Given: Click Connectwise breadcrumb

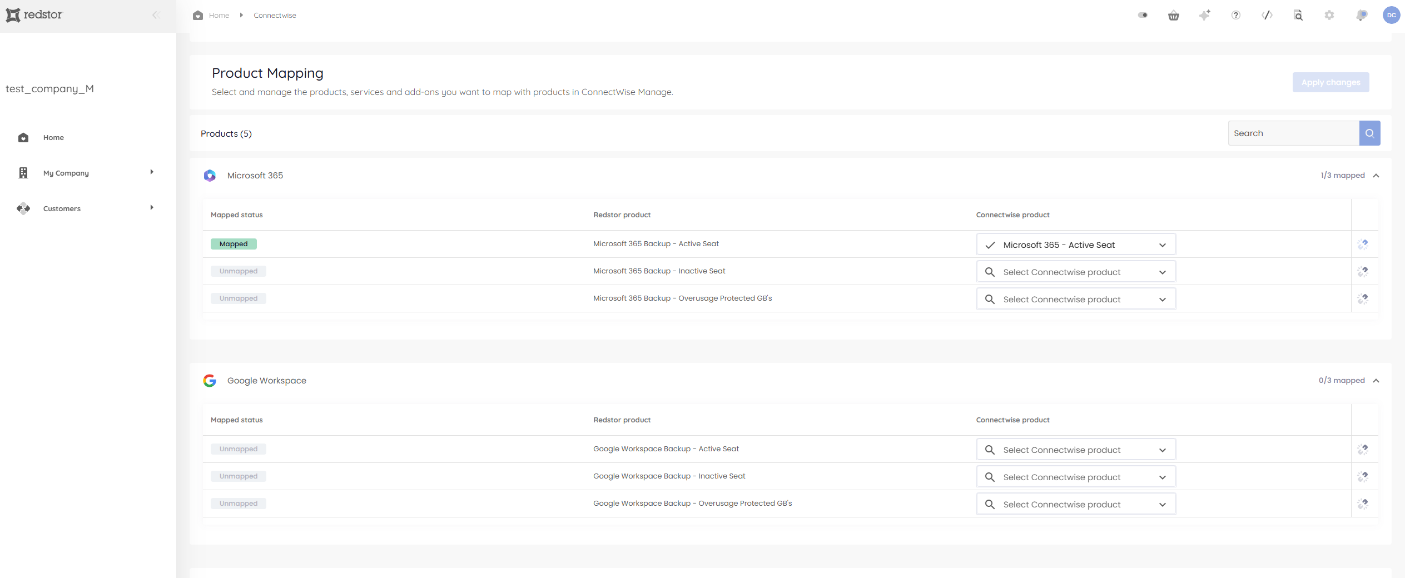Looking at the screenshot, I should point(275,16).
